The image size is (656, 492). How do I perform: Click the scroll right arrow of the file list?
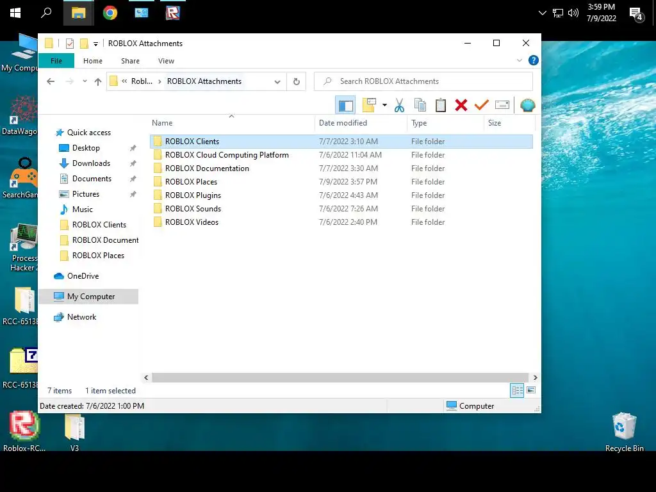tap(535, 377)
